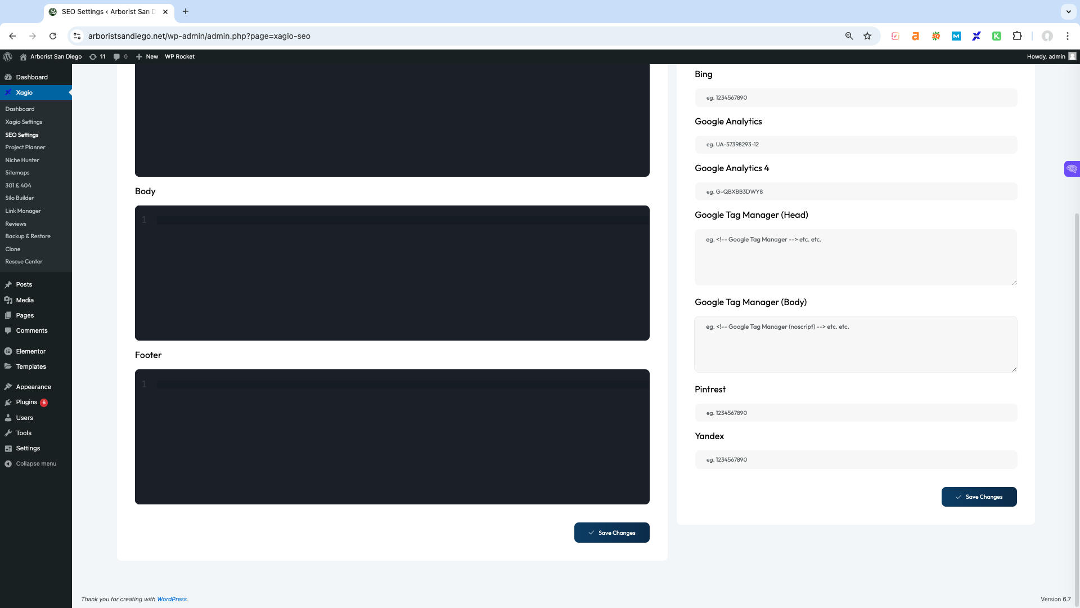Screen dimensions: 1080x608
Task: Collapse the WordPress admin menu
Action: coord(36,463)
